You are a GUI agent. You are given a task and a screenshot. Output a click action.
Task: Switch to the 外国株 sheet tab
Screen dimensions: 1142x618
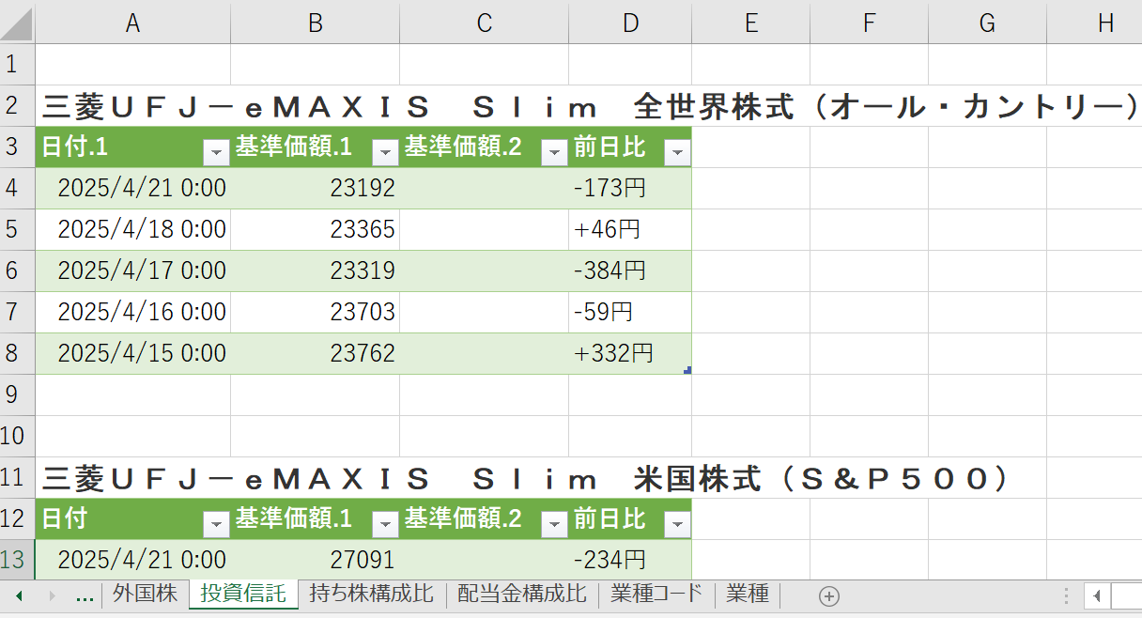point(145,594)
